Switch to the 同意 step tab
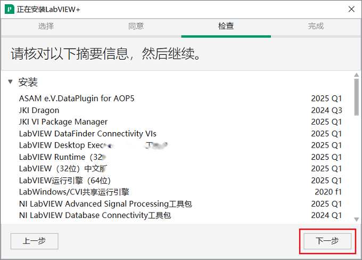The width and height of the screenshot is (362, 260). pos(136,26)
